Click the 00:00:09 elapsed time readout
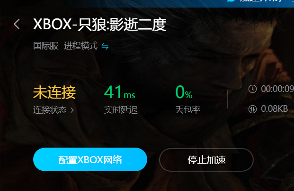The height and width of the screenshot is (191, 294). (277, 89)
